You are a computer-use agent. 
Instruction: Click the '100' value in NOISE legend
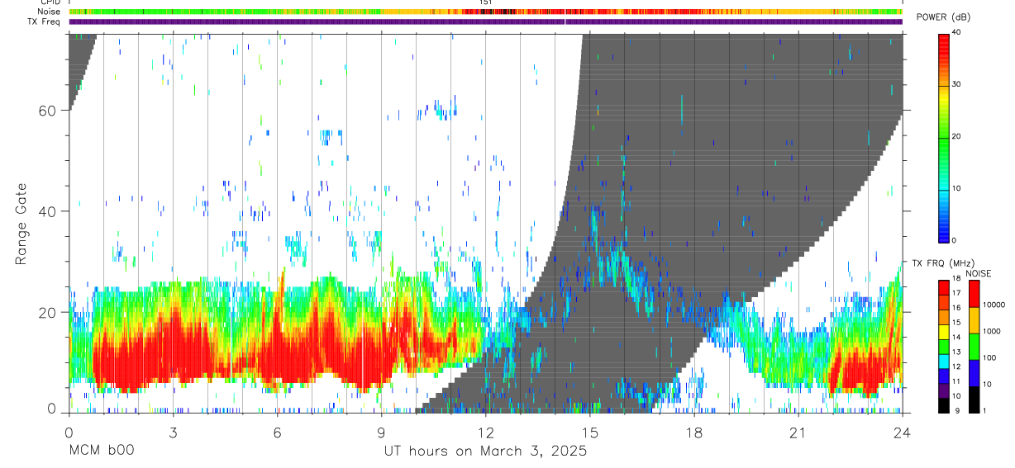(x=989, y=357)
